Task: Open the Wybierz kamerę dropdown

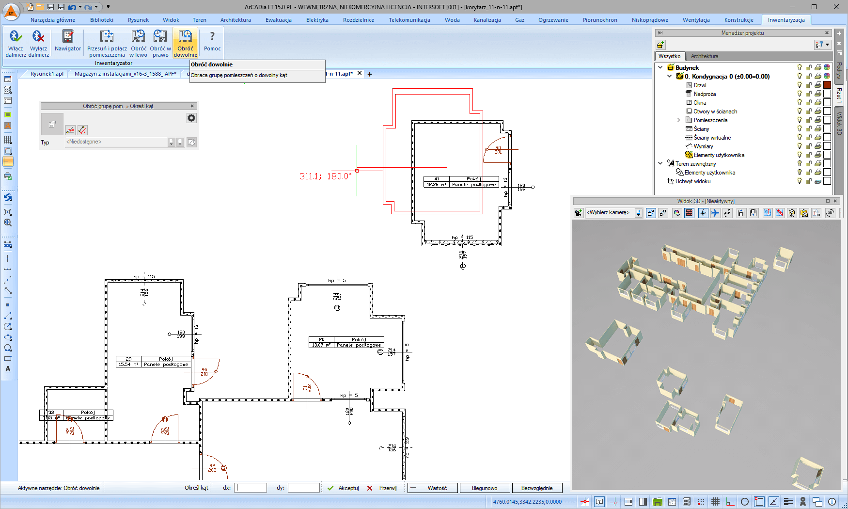Action: coord(638,213)
